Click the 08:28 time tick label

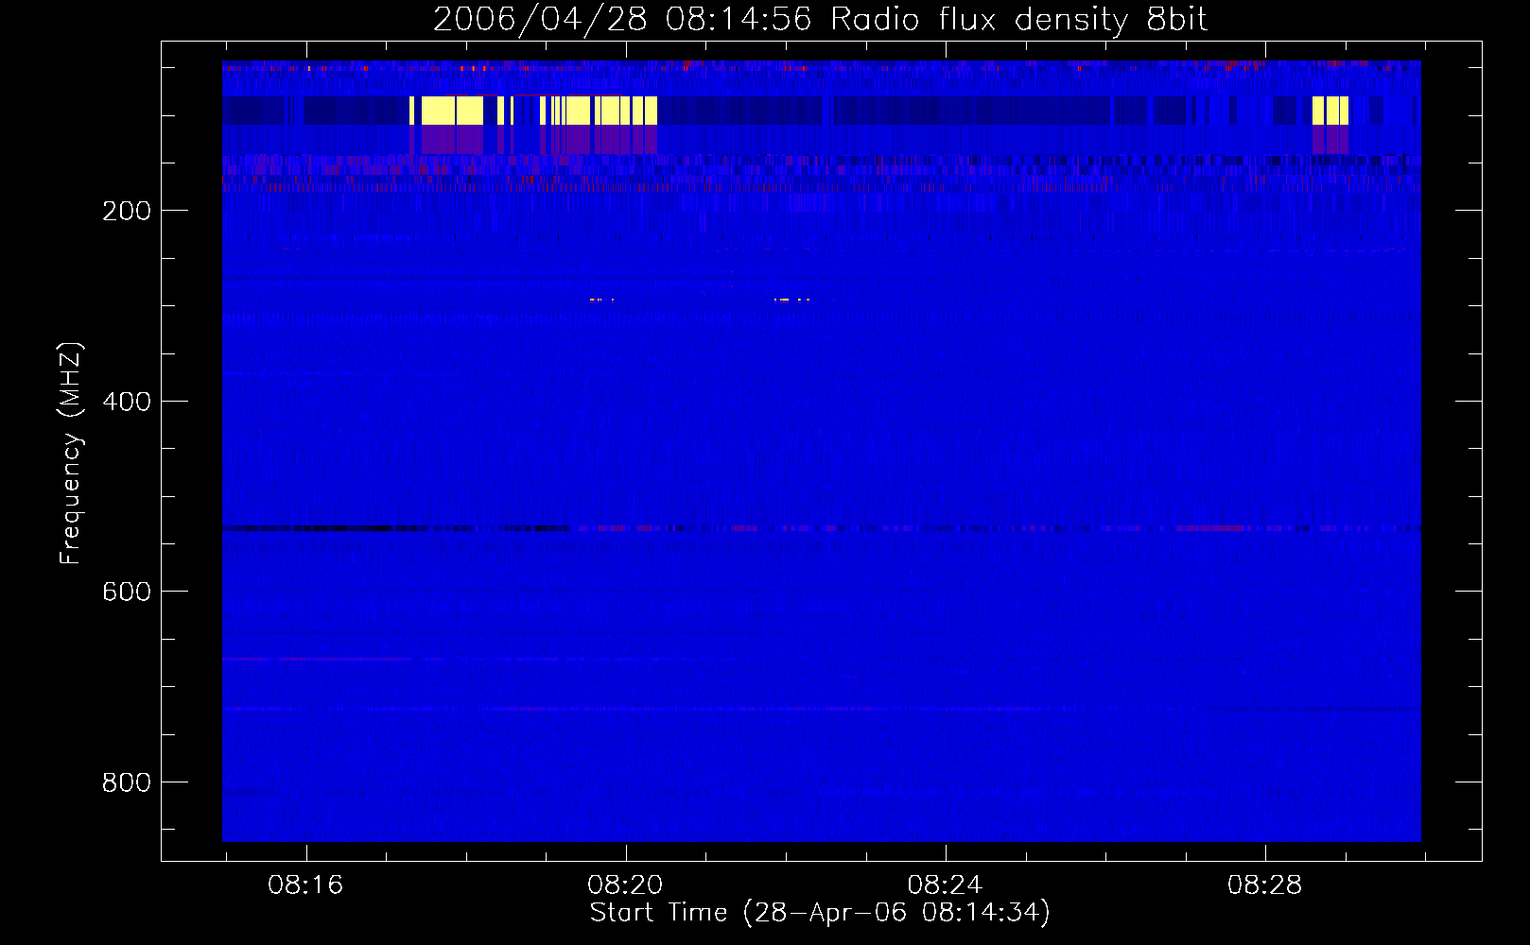(1264, 885)
